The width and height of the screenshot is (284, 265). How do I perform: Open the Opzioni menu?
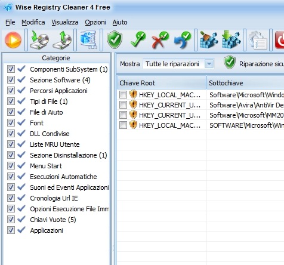[x=95, y=22]
